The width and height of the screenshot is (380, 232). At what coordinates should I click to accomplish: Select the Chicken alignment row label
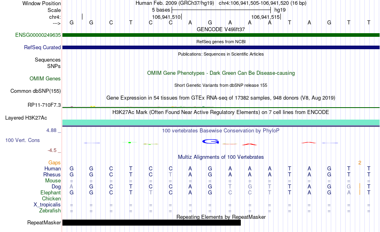(51, 198)
